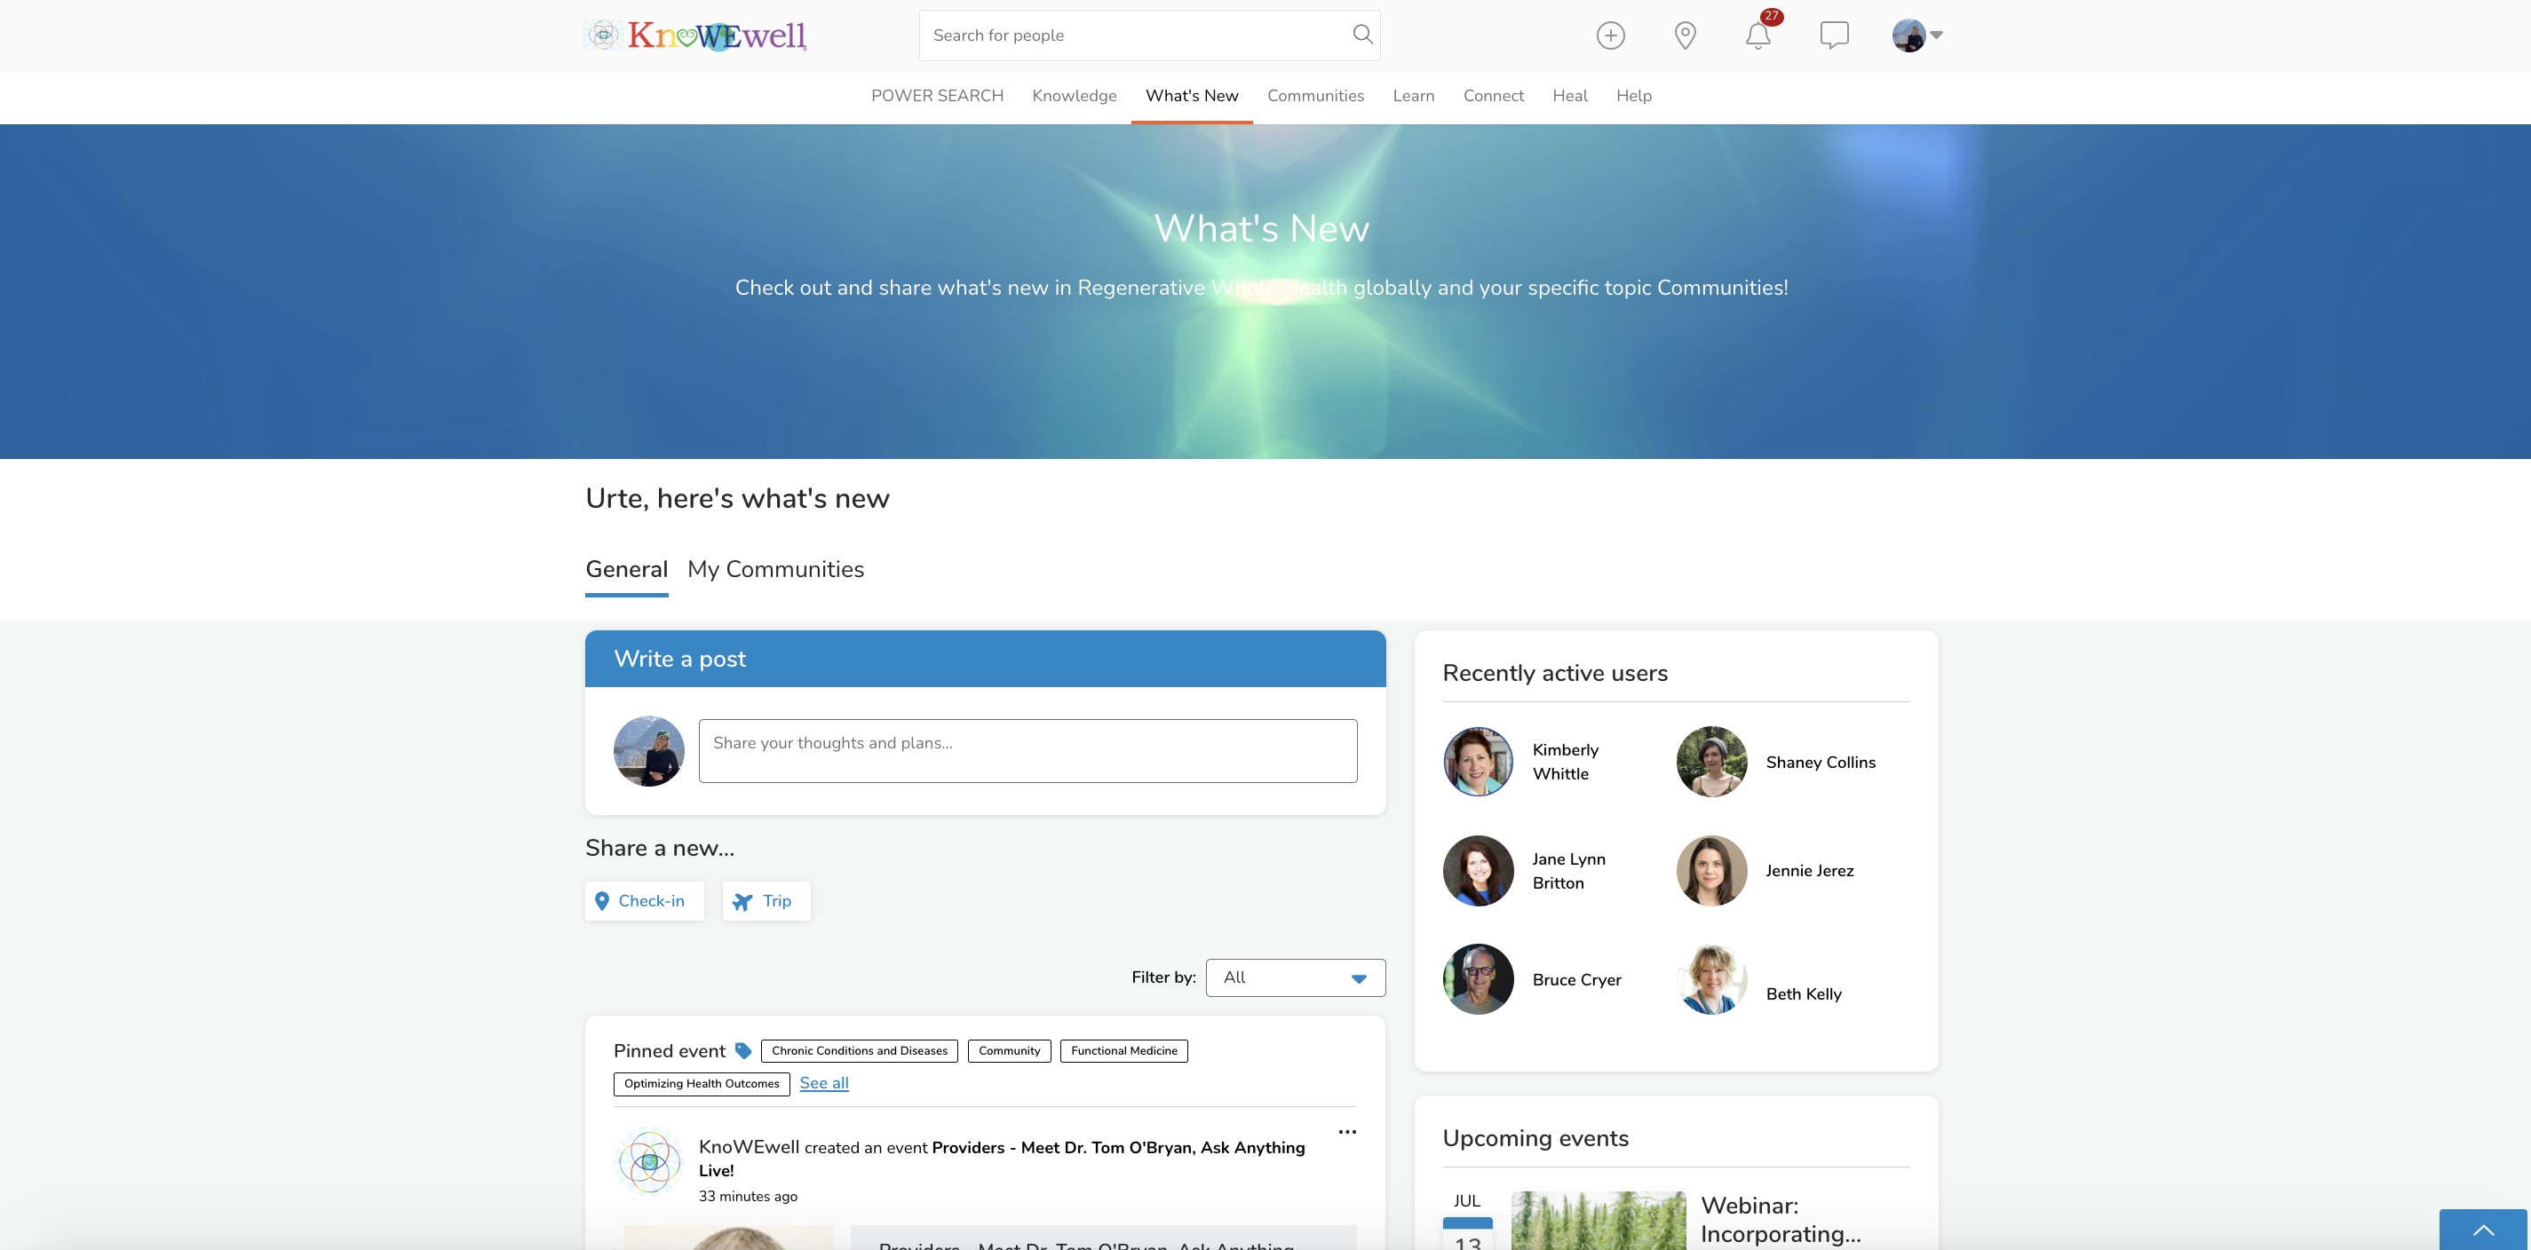Click Beth Kelly's profile photo
2531x1250 pixels.
[x=1711, y=979]
